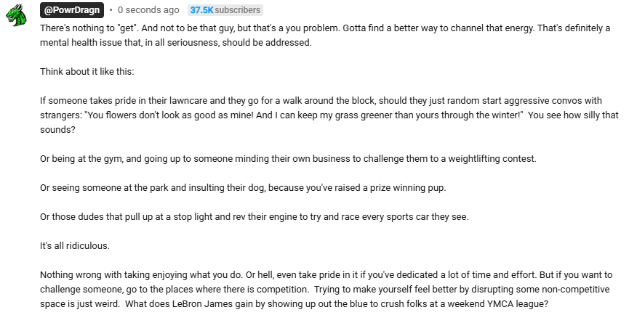Click the sentence starting "Nothing wrong with taking"
Screen dimensions: 629x315
(x=145, y=275)
